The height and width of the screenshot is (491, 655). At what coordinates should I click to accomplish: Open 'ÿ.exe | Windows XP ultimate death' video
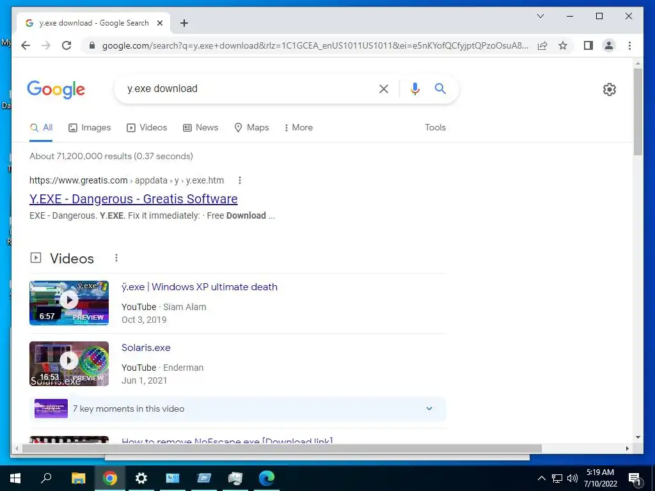click(x=200, y=287)
